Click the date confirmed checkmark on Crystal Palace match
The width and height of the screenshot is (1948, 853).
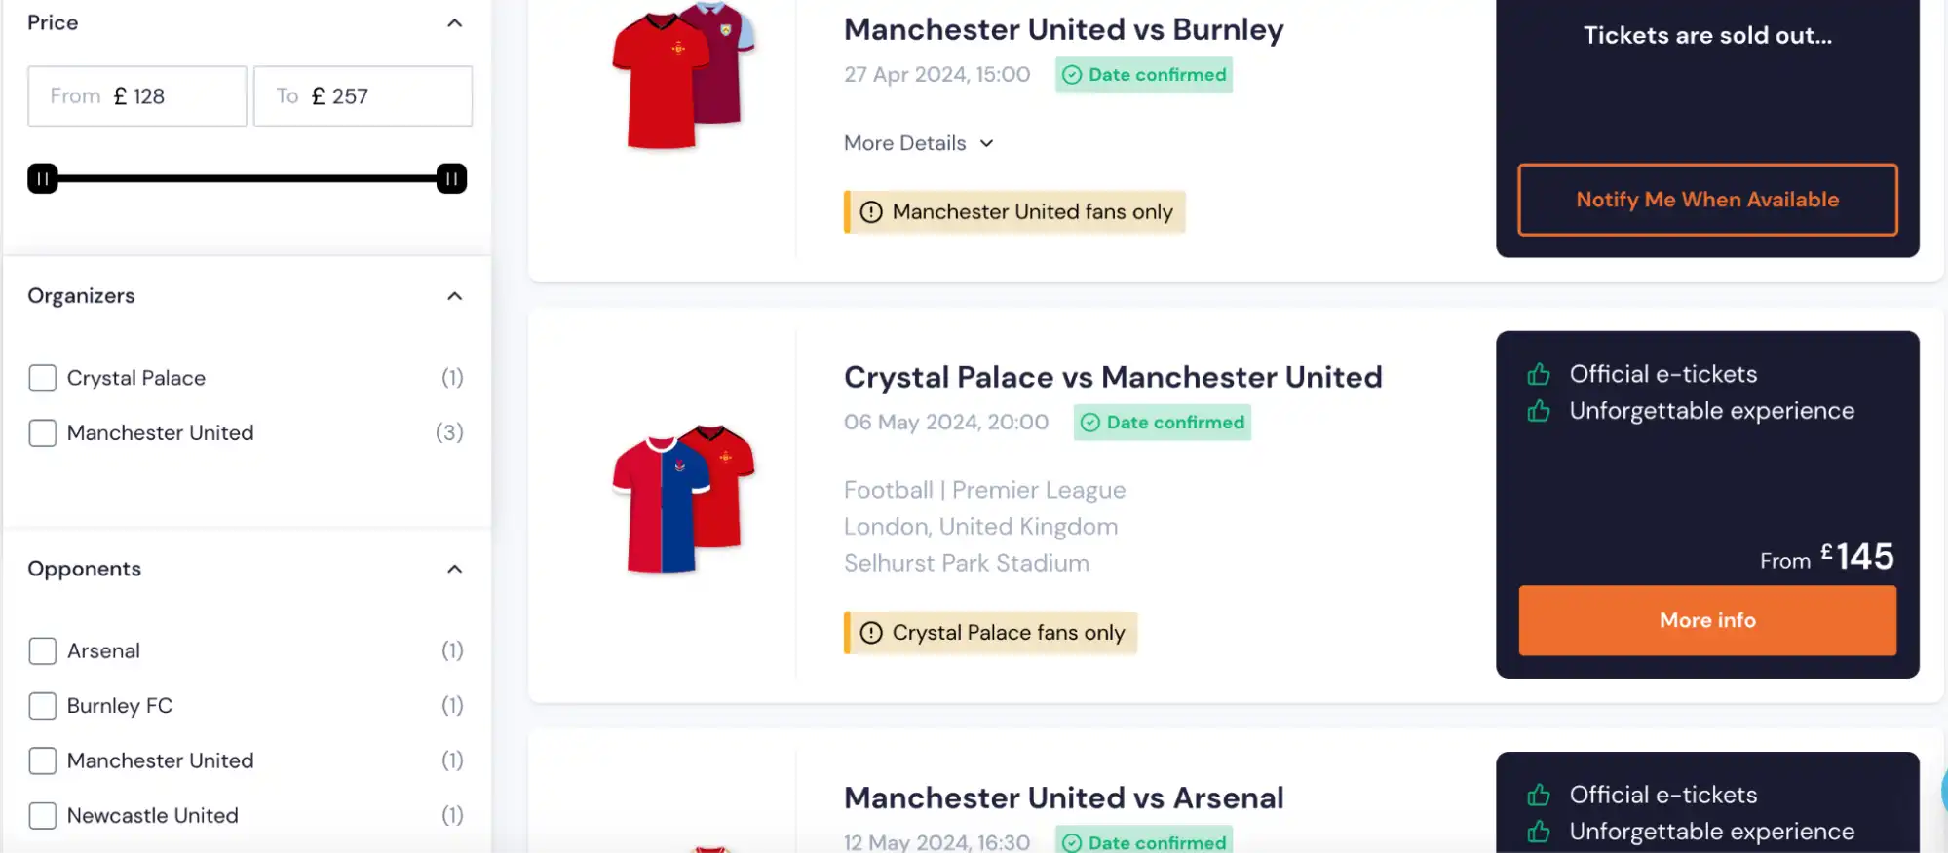point(1091,423)
